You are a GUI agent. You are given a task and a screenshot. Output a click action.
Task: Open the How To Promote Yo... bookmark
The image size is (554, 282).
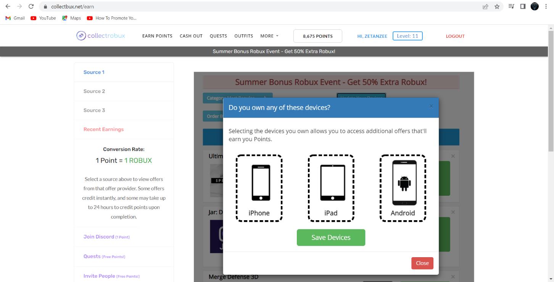[111, 18]
